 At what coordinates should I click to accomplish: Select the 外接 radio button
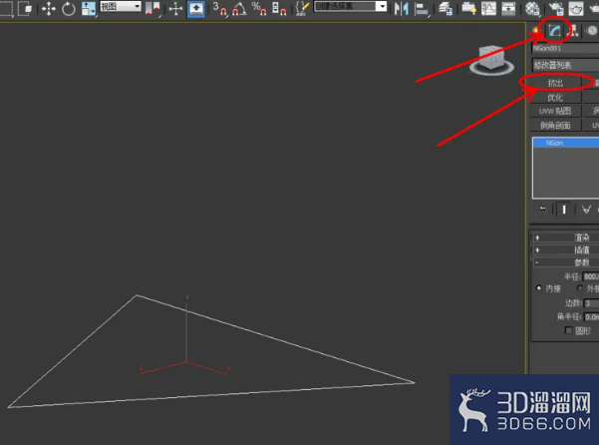pos(580,288)
